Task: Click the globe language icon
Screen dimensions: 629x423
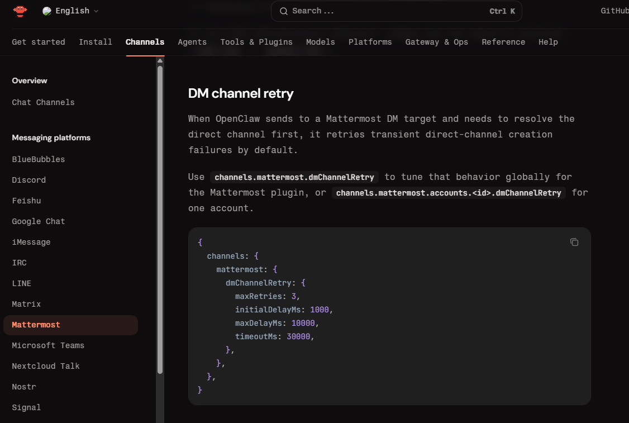Action: [x=47, y=11]
